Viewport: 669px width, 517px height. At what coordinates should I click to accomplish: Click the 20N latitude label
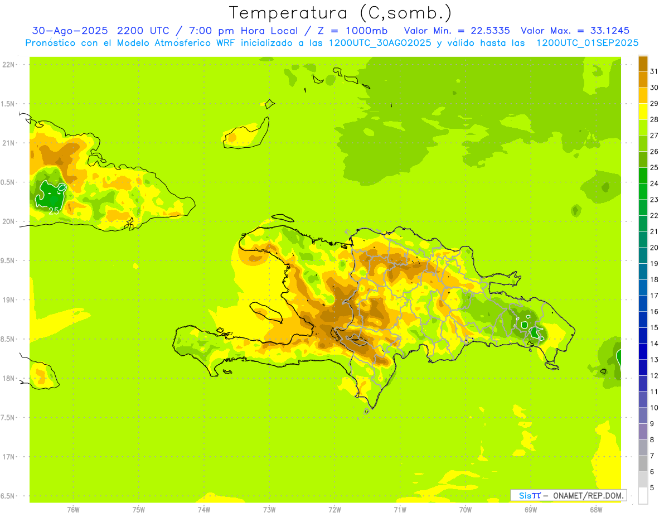click(x=8, y=222)
